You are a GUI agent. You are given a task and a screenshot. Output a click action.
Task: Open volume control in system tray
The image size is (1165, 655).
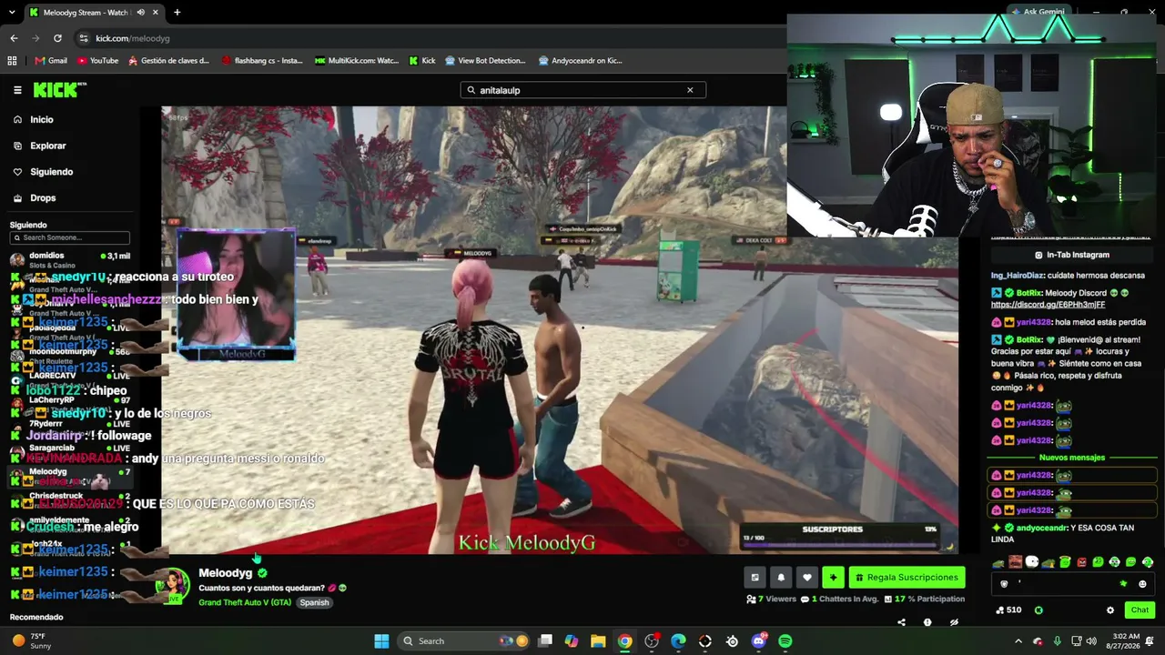[x=1092, y=641]
